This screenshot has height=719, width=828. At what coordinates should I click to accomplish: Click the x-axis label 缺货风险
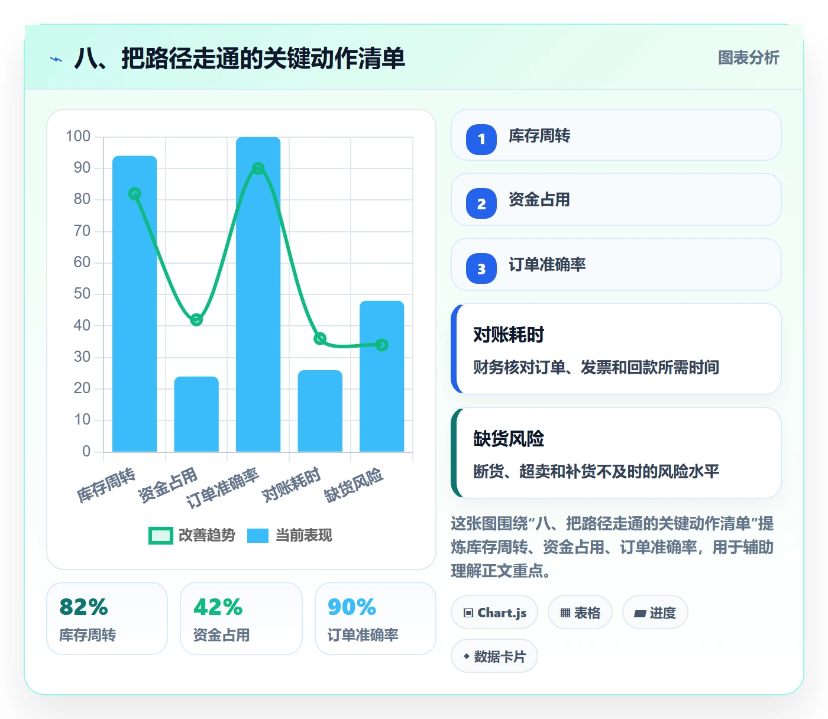click(x=354, y=485)
